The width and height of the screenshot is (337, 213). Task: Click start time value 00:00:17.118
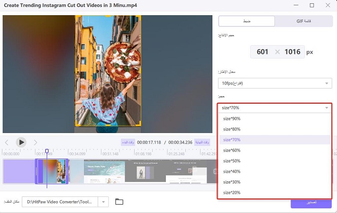point(149,142)
